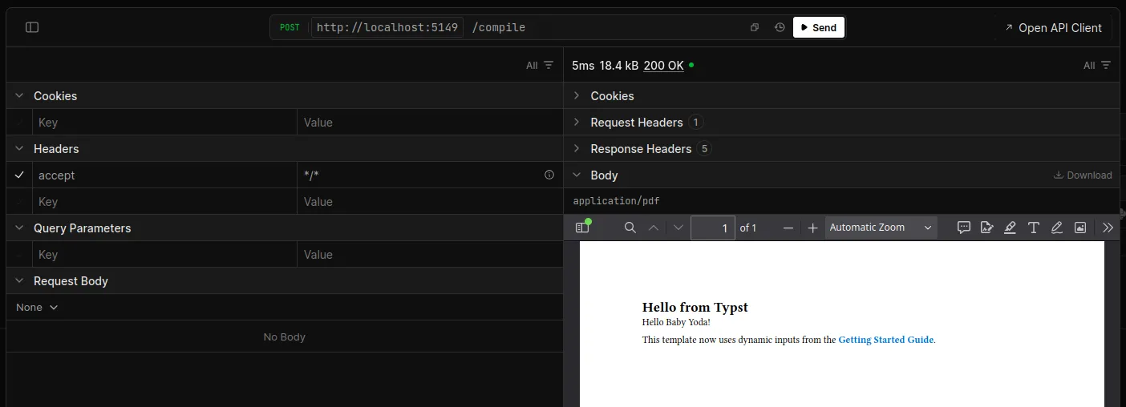Click the Query Parameters Value field
1126x407 pixels.
[x=430, y=254]
